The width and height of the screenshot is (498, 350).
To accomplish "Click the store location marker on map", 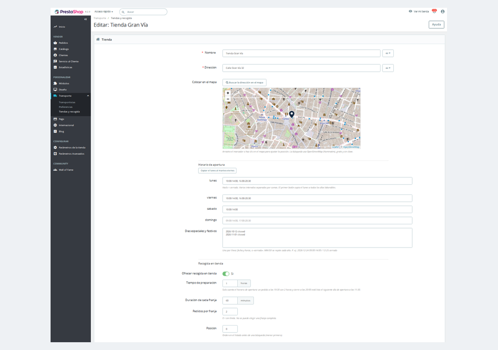I will click(291, 114).
